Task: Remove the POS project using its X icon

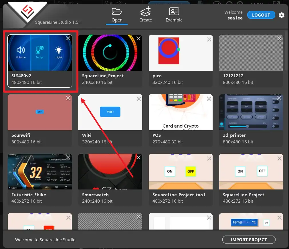Action: pyautogui.click(x=209, y=99)
